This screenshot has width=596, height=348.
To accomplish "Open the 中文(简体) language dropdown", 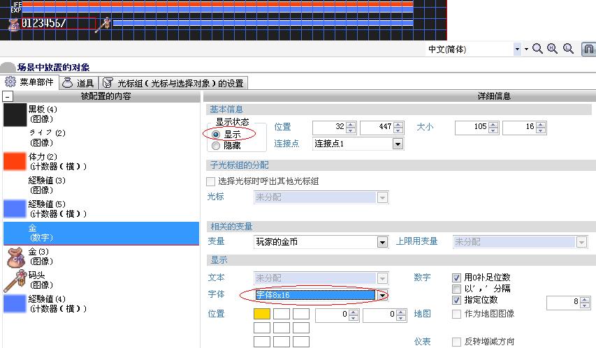I will click(x=517, y=49).
